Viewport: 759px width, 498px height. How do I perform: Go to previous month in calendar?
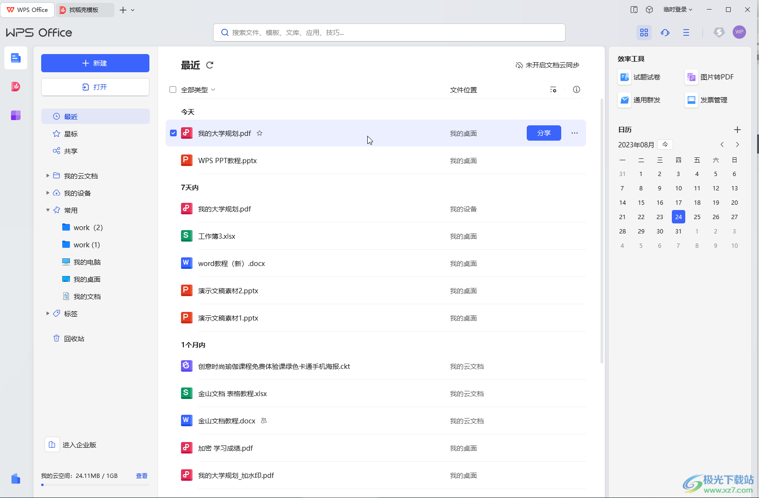(x=722, y=144)
